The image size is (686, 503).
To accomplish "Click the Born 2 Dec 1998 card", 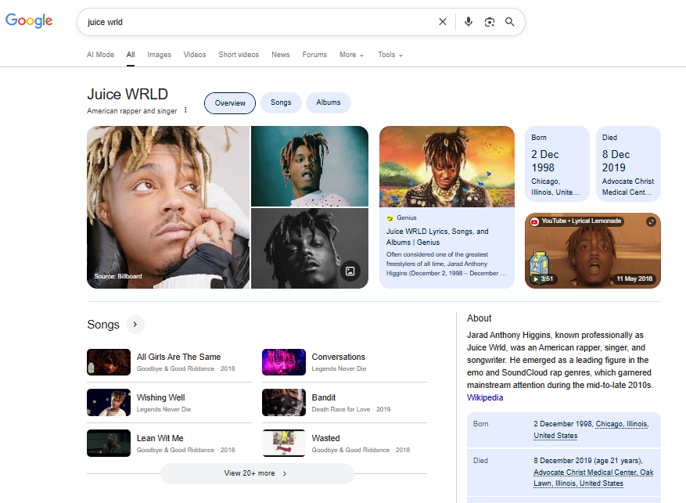I will coord(557,164).
